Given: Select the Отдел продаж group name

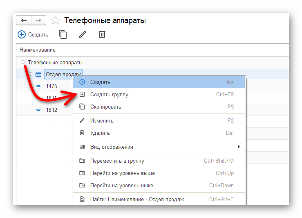Looking at the screenshot, I should tap(63, 74).
